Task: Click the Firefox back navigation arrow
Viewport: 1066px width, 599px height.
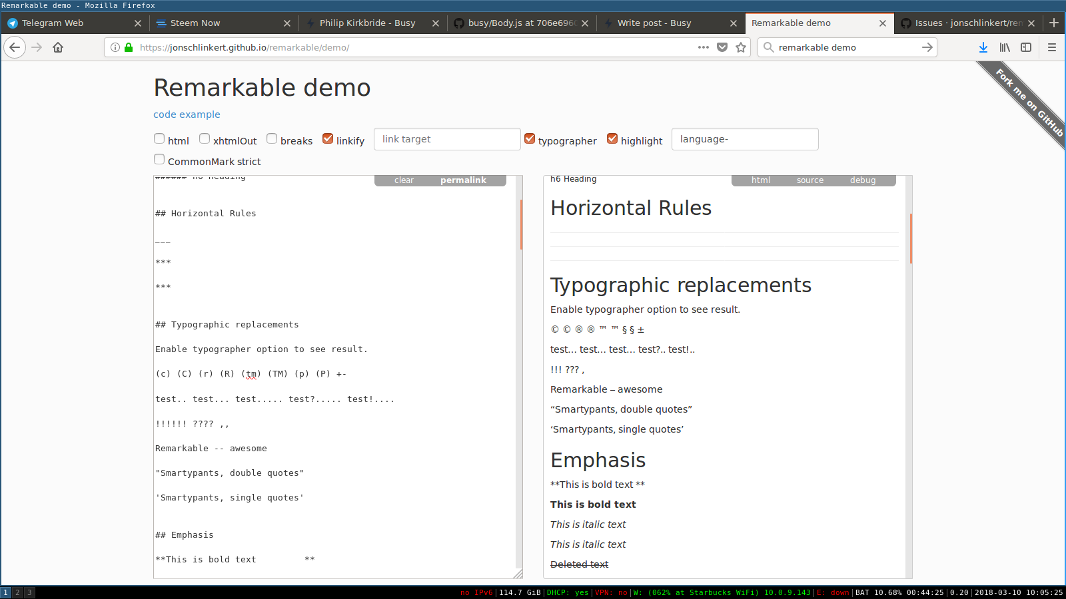Action: (15, 47)
